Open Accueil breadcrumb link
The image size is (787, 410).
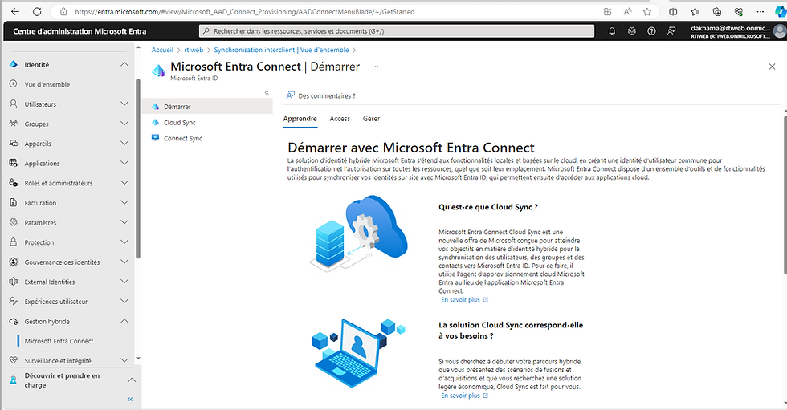click(162, 50)
